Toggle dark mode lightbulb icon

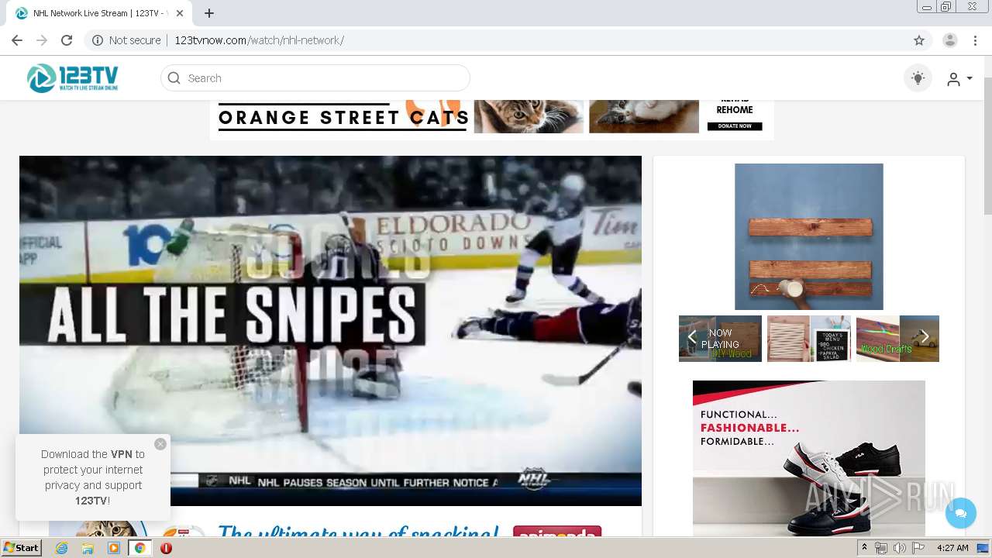click(918, 77)
